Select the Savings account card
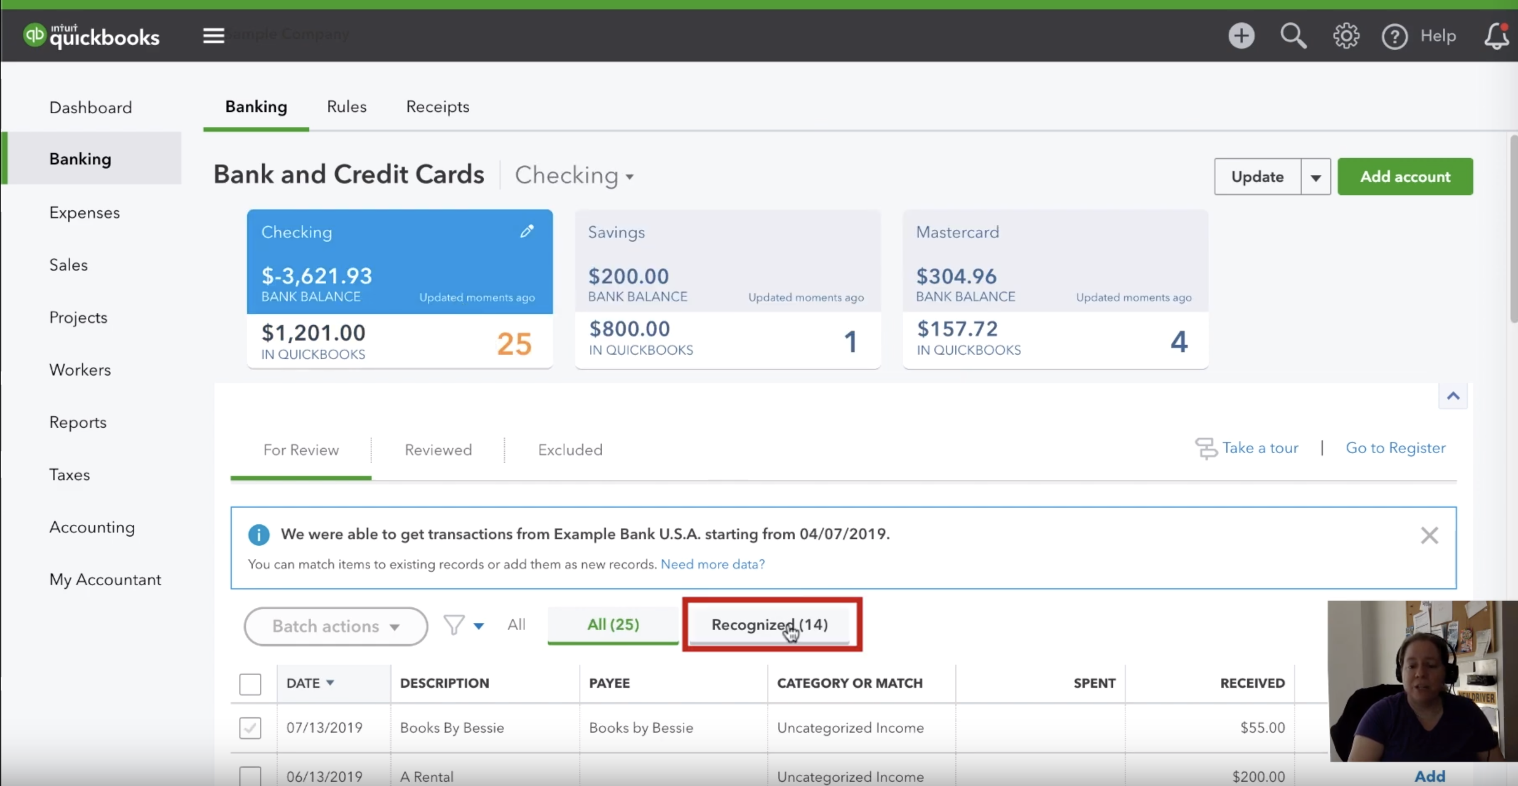Viewport: 1518px width, 786px height. pyautogui.click(x=728, y=288)
